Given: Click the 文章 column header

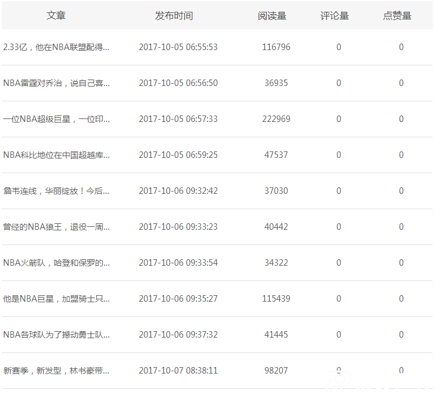Looking at the screenshot, I should pyautogui.click(x=56, y=16).
